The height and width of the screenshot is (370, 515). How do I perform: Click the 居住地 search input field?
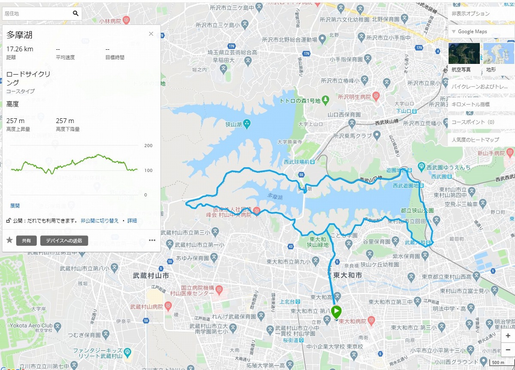[36, 14]
